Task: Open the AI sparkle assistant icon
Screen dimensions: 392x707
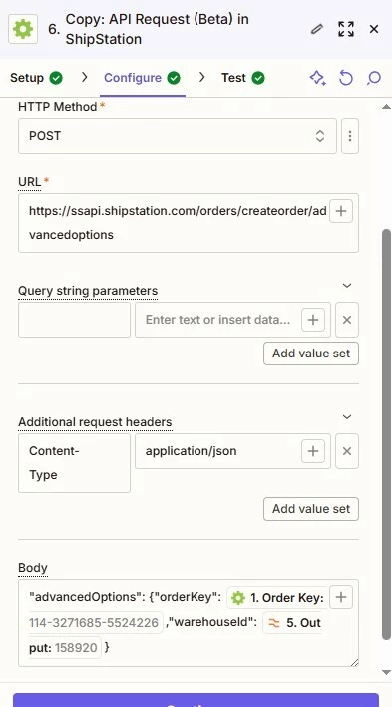Action: coord(317,78)
